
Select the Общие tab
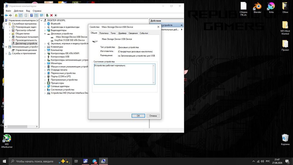click(94, 33)
